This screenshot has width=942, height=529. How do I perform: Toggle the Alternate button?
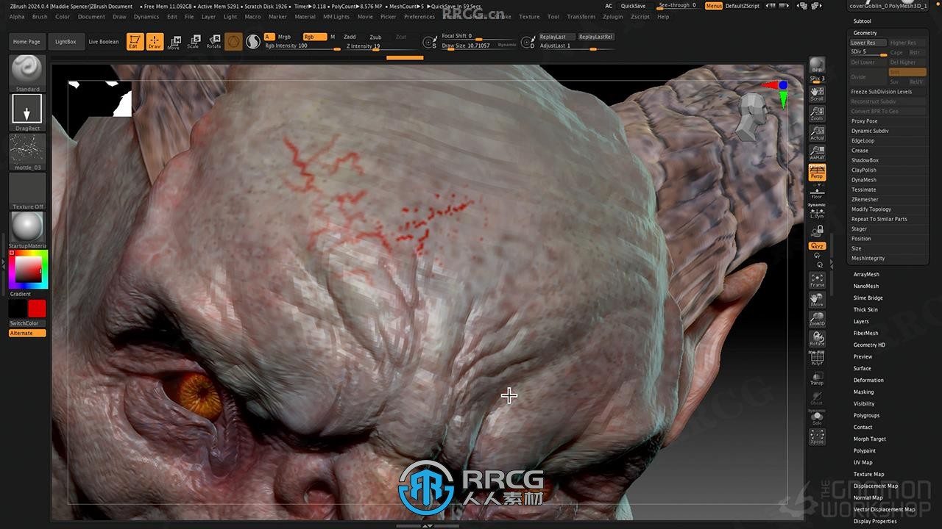(27, 333)
